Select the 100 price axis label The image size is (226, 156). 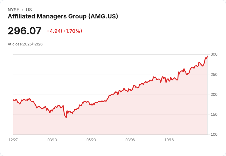tap(214, 135)
